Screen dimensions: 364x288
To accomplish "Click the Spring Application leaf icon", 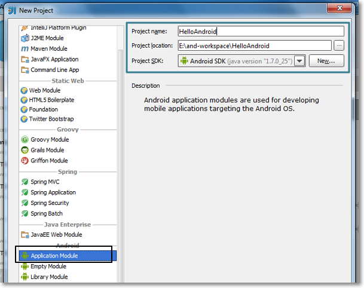I will 25,192.
